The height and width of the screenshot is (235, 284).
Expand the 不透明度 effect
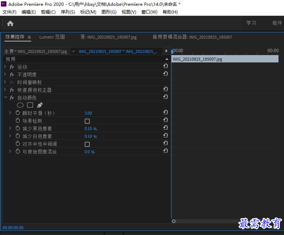5,74
